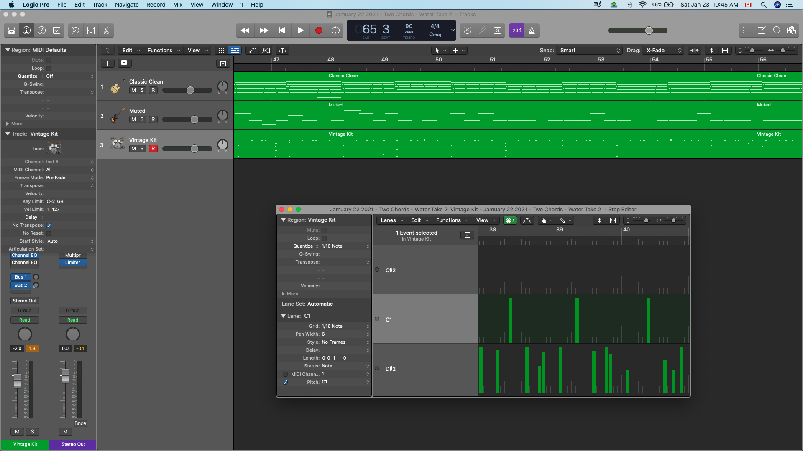Open the List Editors button
This screenshot has width=803, height=451.
pos(746,30)
